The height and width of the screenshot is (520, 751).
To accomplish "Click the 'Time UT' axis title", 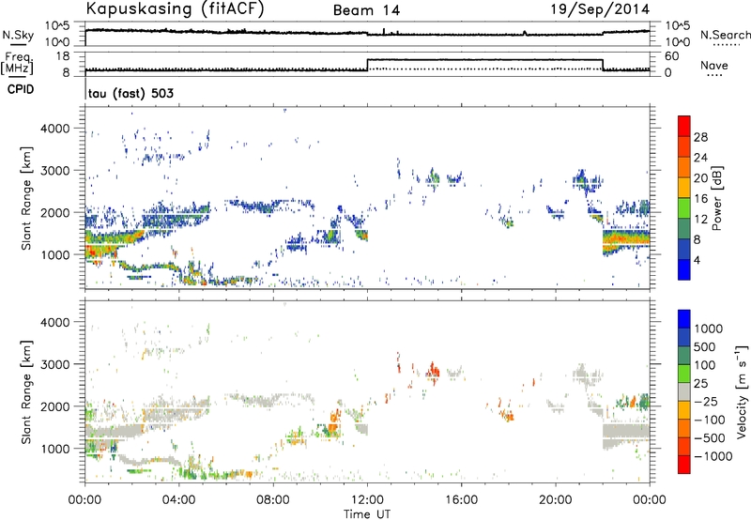I will (x=367, y=513).
